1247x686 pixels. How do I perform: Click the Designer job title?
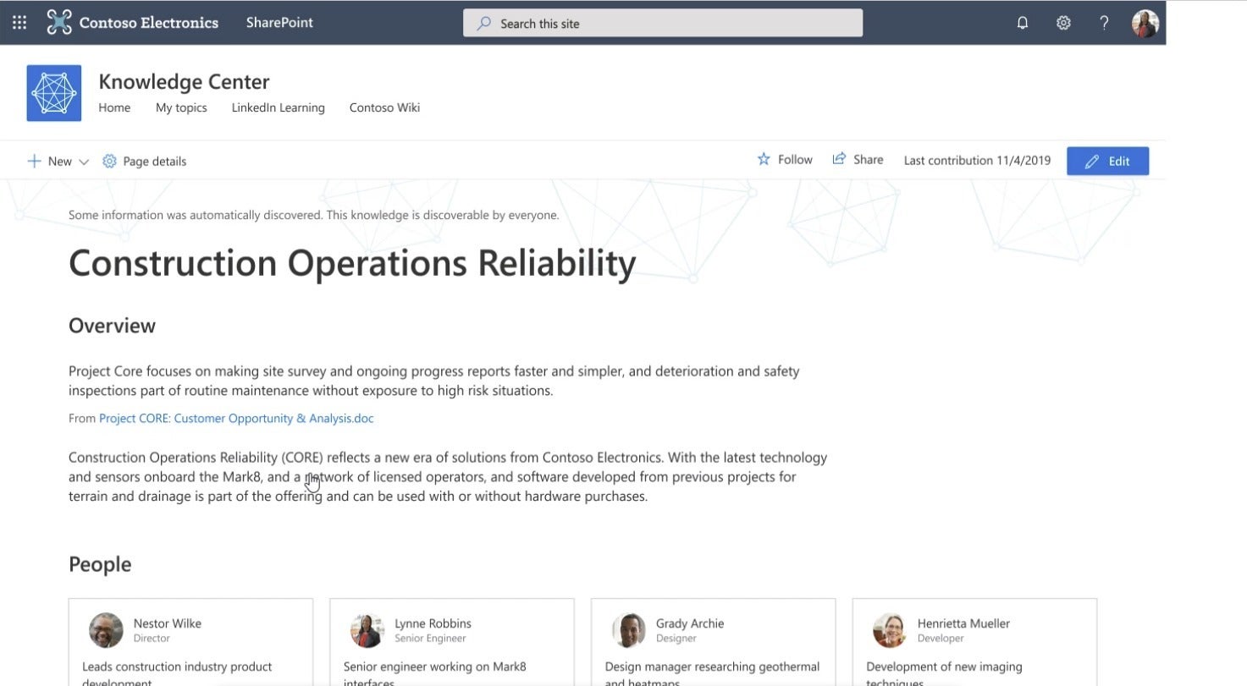[x=676, y=639]
